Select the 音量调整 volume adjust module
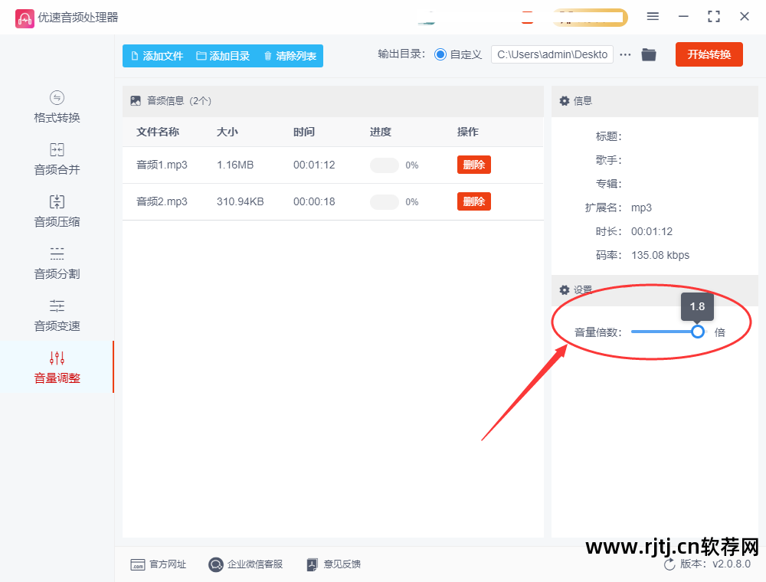Screen dimensions: 766x582 point(57,367)
